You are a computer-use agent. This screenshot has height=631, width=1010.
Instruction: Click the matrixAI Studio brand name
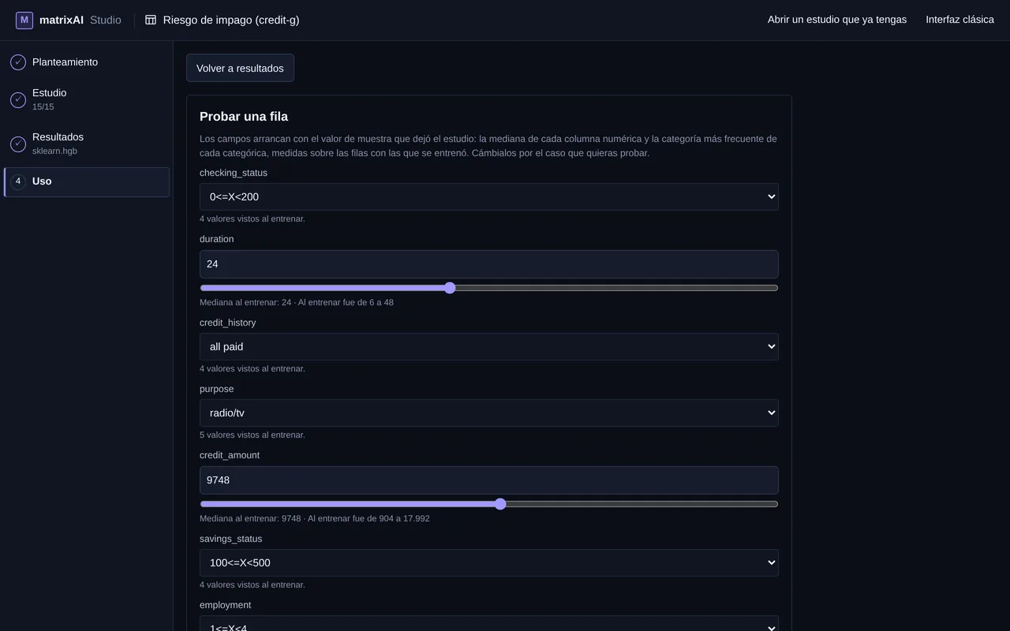(x=80, y=20)
